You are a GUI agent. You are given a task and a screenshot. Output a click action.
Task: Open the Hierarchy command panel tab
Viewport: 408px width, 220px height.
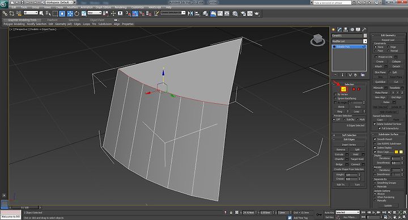[346, 29]
